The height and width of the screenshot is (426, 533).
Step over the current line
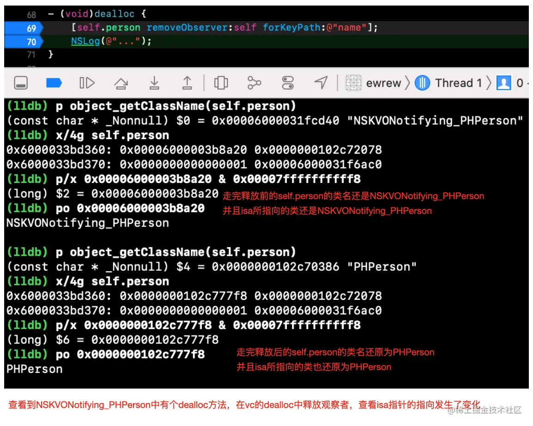coord(121,83)
